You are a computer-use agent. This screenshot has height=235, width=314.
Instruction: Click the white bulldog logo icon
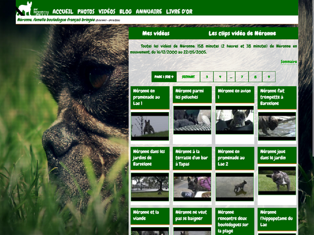coord(25,9)
